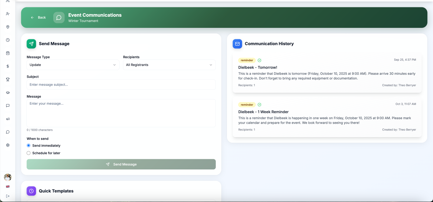Open the megaphone announcements sidebar icon
This screenshot has height=202, width=433.
tap(8, 119)
